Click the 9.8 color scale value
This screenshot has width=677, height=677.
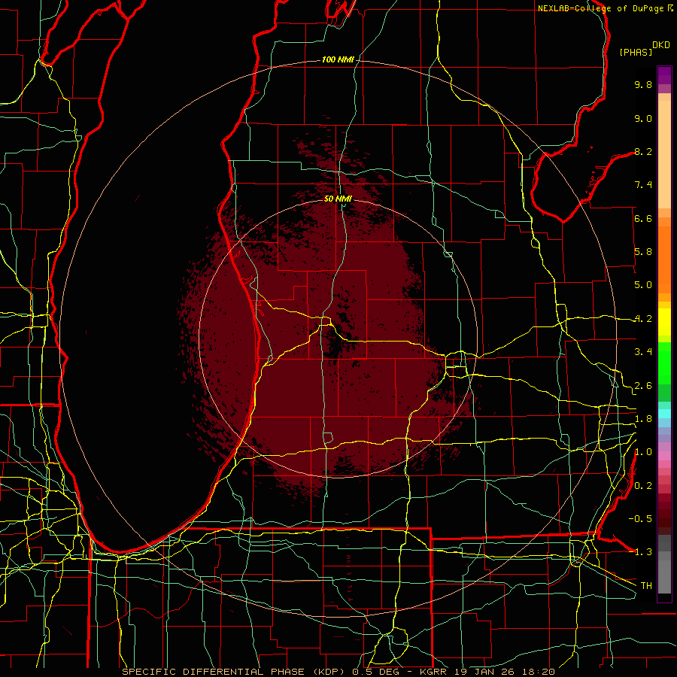(x=643, y=84)
